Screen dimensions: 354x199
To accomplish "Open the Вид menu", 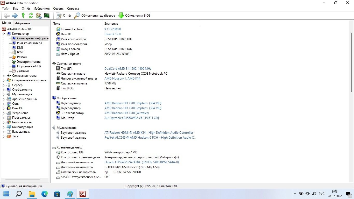I will coord(16,9).
